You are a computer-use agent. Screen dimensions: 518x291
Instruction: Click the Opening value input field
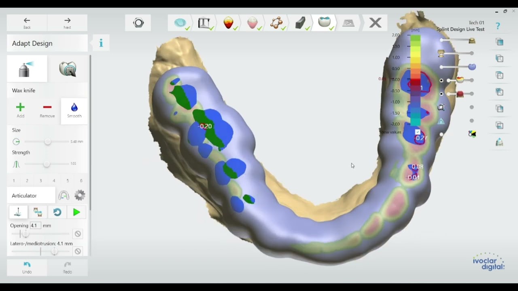point(35,226)
